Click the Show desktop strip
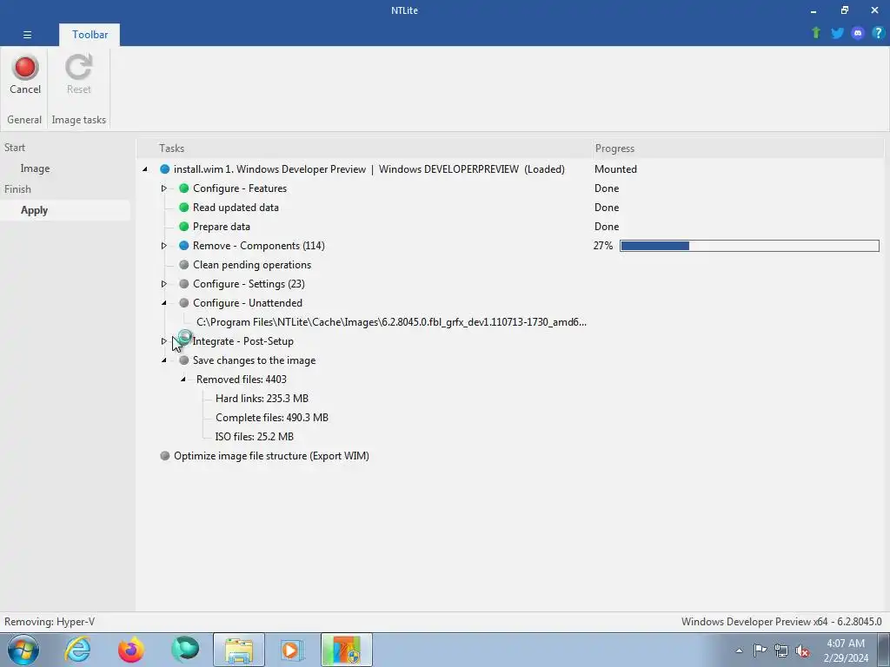This screenshot has height=667, width=890. [884, 650]
